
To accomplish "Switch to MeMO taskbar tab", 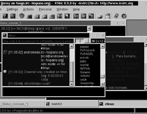I will pyautogui.click(x=72, y=104).
